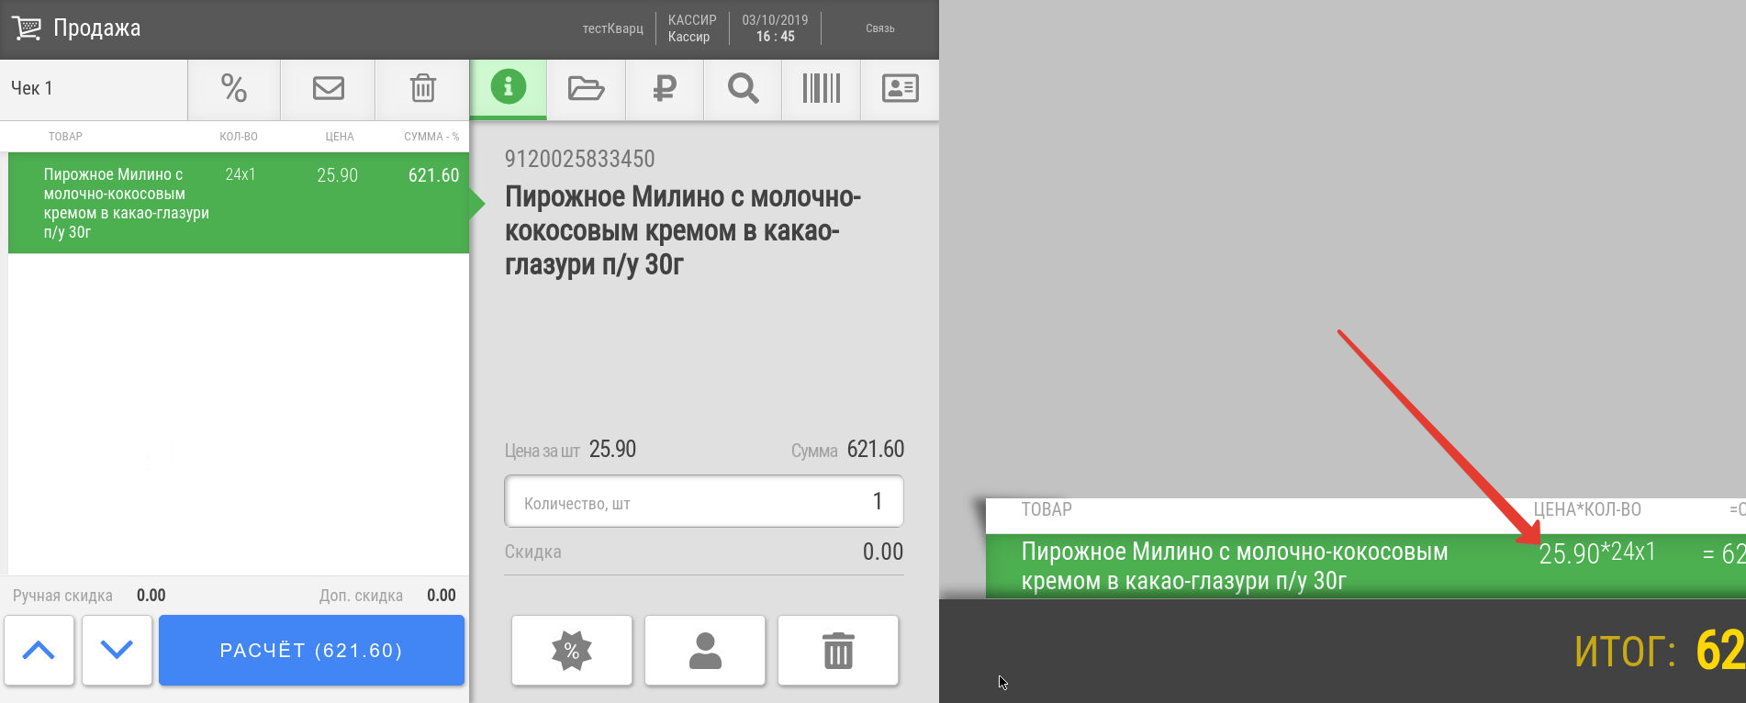Apply item discount badge button
This screenshot has width=1746, height=703.
[572, 651]
